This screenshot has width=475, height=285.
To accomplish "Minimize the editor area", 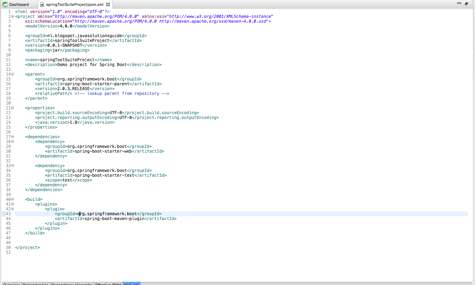I will (x=459, y=3).
